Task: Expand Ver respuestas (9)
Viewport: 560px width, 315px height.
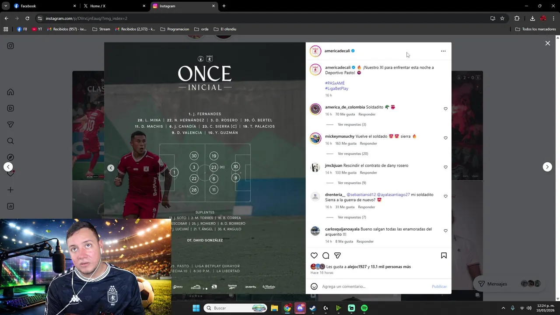Action: tap(352, 183)
